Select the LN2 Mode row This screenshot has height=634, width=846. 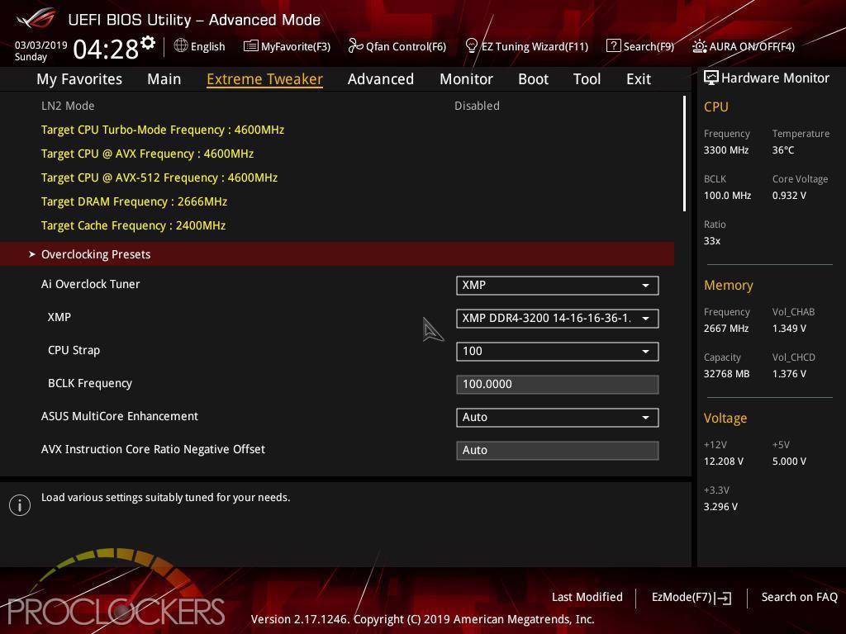pyautogui.click(x=337, y=106)
